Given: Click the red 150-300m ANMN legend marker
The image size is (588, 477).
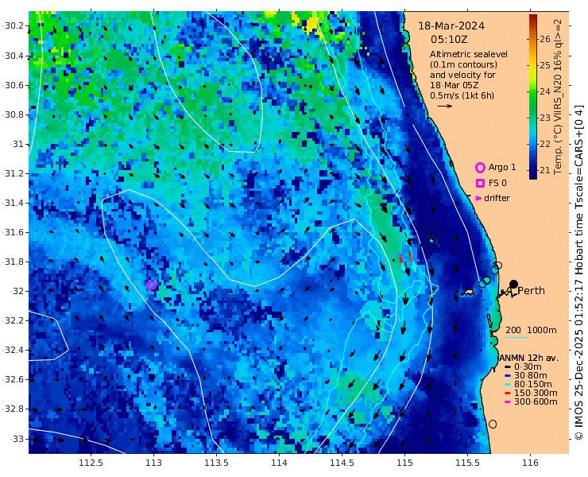Looking at the screenshot, I should click(x=508, y=394).
